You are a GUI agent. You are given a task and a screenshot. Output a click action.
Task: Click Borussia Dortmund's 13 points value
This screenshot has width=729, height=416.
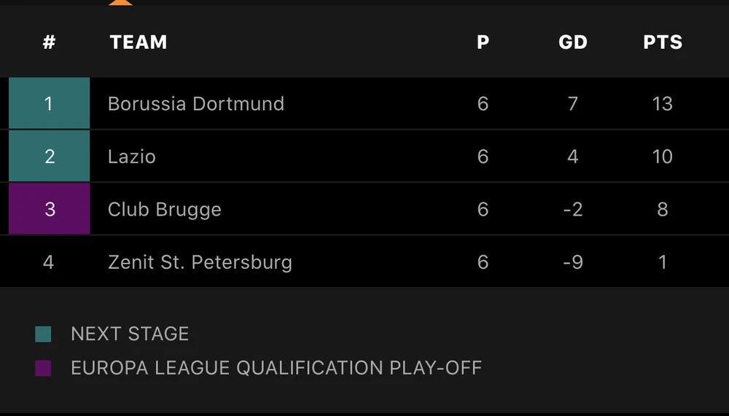(x=662, y=103)
